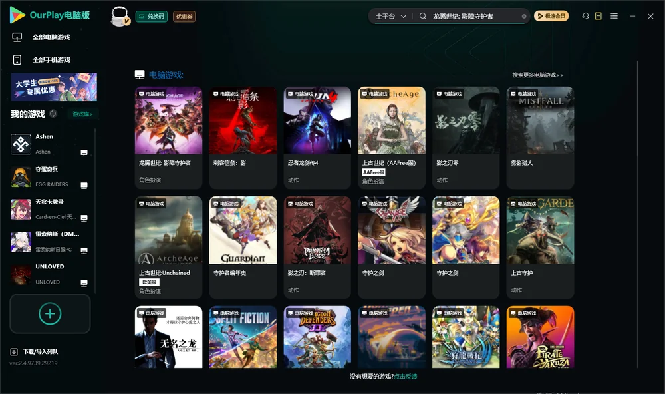Open the Split Fiction game card
This screenshot has width=665, height=394.
(x=243, y=337)
